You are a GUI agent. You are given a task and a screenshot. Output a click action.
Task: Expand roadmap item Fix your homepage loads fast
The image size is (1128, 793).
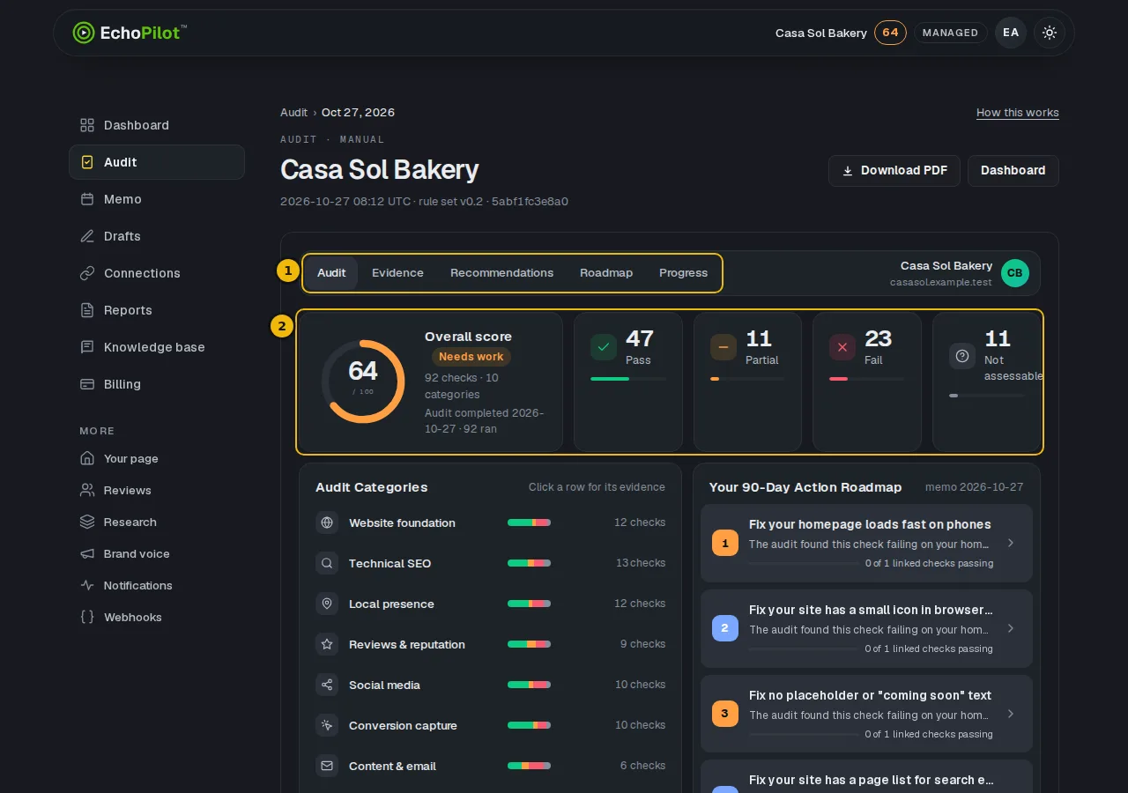(866, 543)
